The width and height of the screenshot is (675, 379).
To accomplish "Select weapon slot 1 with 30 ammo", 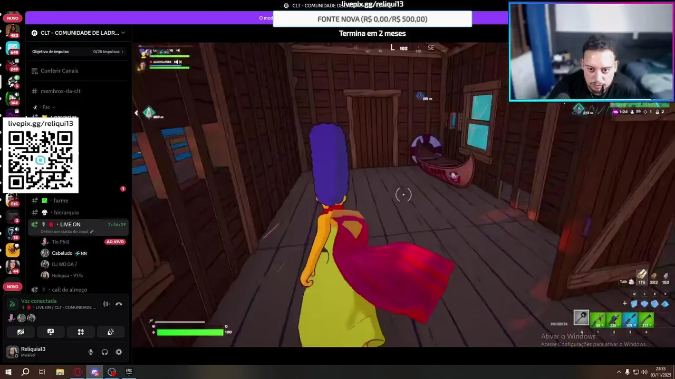I will click(x=597, y=320).
